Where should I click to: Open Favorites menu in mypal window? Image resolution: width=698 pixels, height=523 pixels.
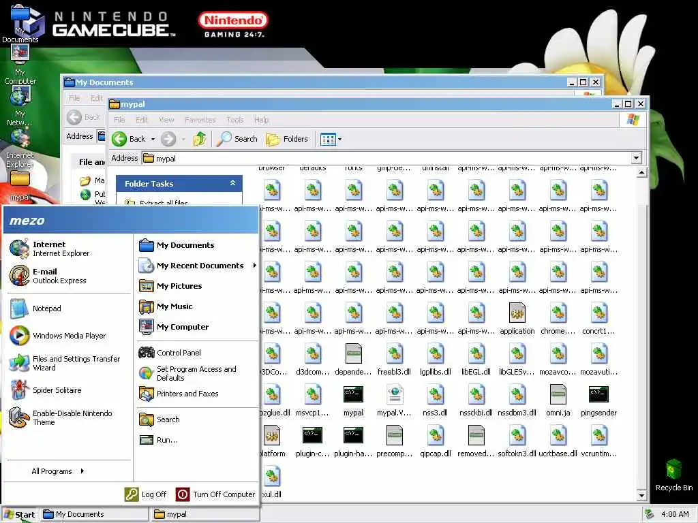(200, 120)
